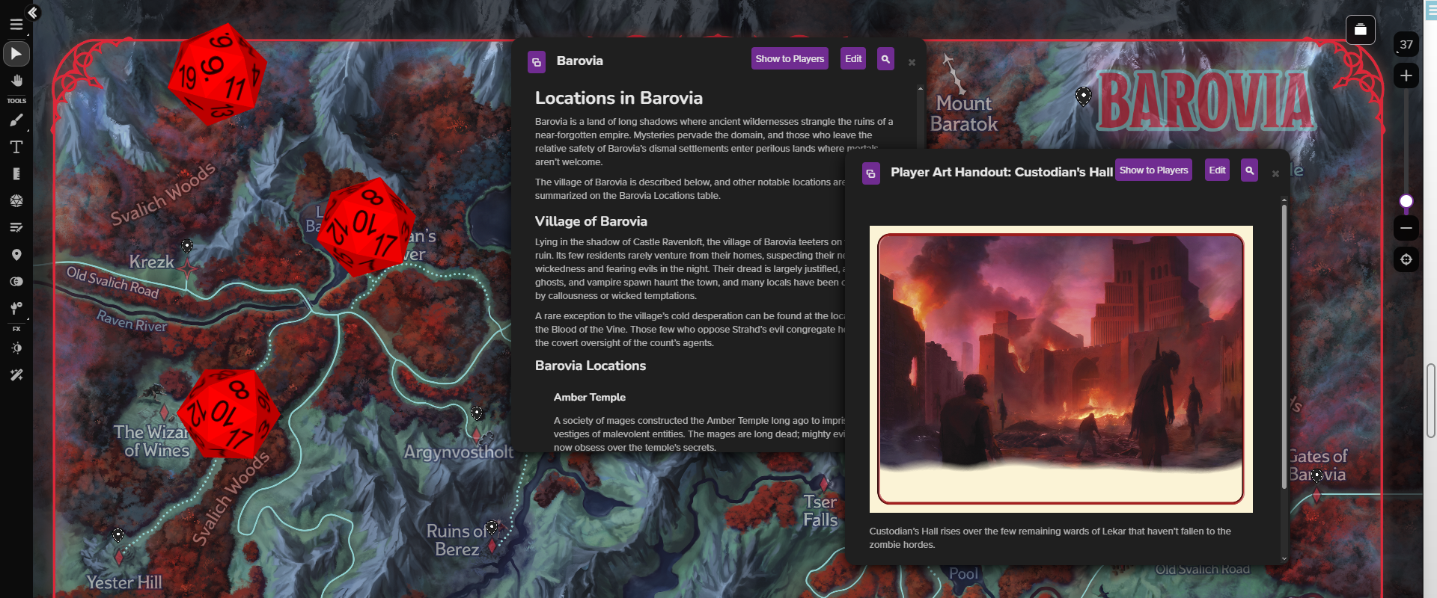Click the map pin near Yester Hill

point(118,535)
